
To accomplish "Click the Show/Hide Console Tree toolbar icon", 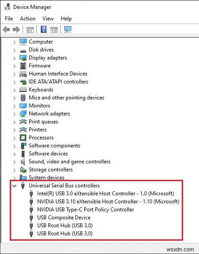I will pyautogui.click(x=30, y=30).
